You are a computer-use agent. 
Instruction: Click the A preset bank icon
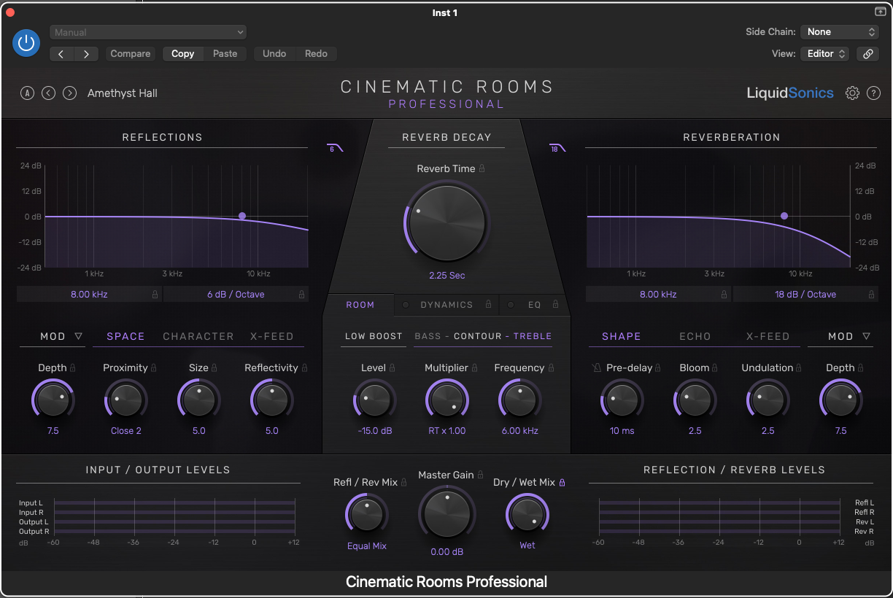pos(27,93)
